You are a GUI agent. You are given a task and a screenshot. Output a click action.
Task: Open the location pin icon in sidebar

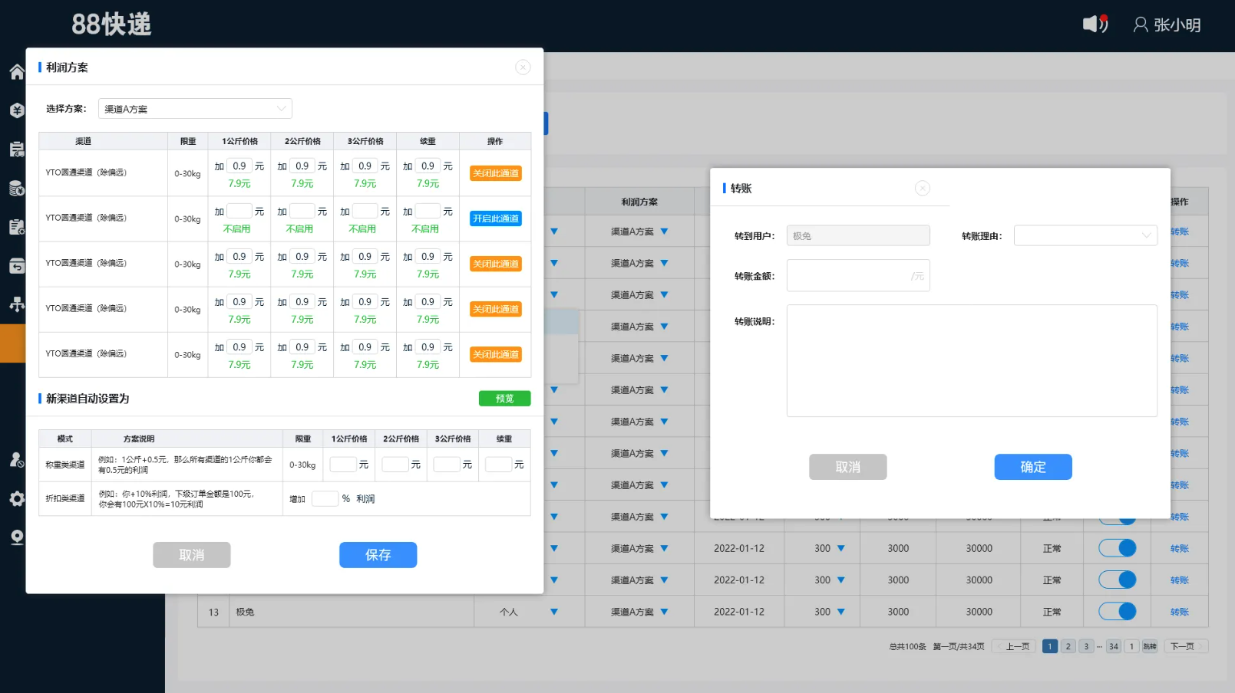pos(17,537)
